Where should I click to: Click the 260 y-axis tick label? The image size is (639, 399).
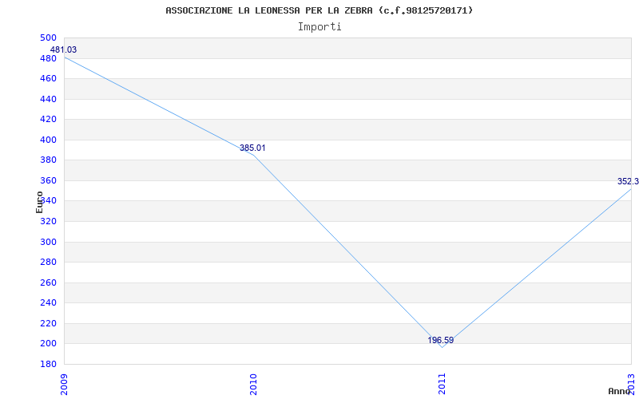coord(48,282)
